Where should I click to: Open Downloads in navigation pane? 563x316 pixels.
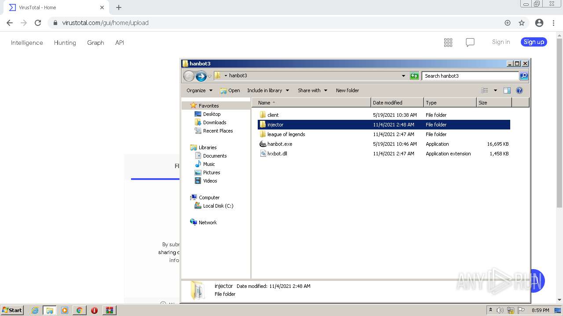215,122
